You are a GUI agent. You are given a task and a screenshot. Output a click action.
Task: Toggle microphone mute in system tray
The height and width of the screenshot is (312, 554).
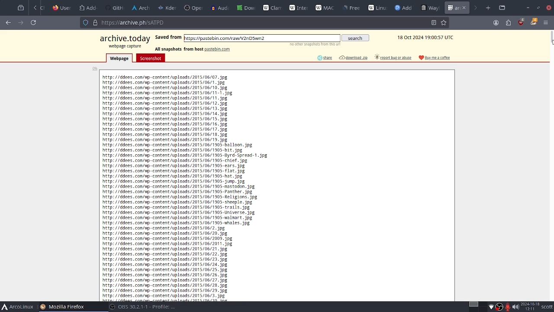507,307
